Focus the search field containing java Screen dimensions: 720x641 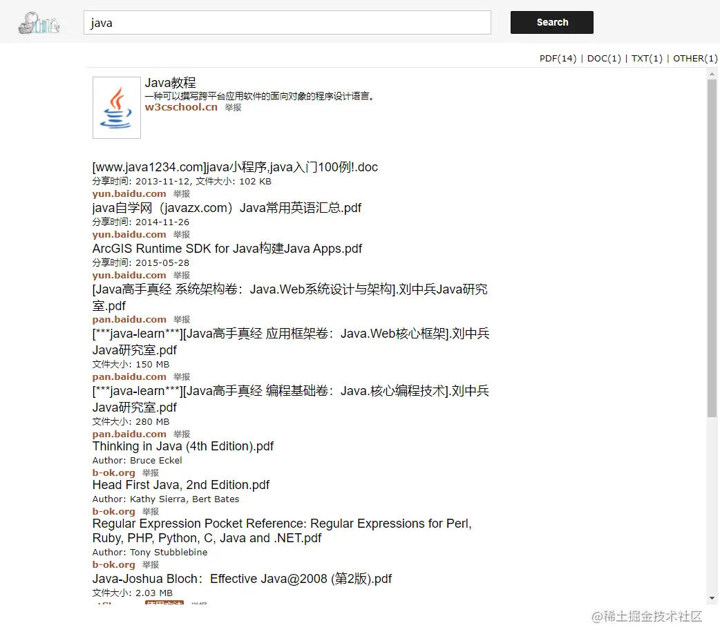point(287,23)
